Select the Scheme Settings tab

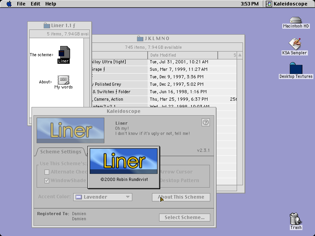[61, 152]
